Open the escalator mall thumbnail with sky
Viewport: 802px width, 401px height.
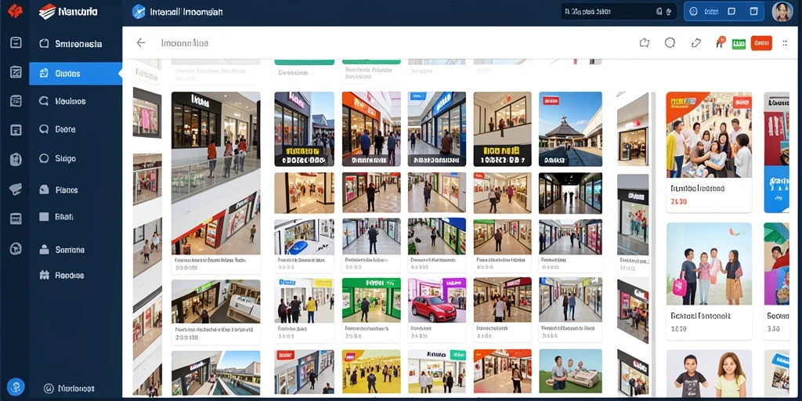coord(215,372)
